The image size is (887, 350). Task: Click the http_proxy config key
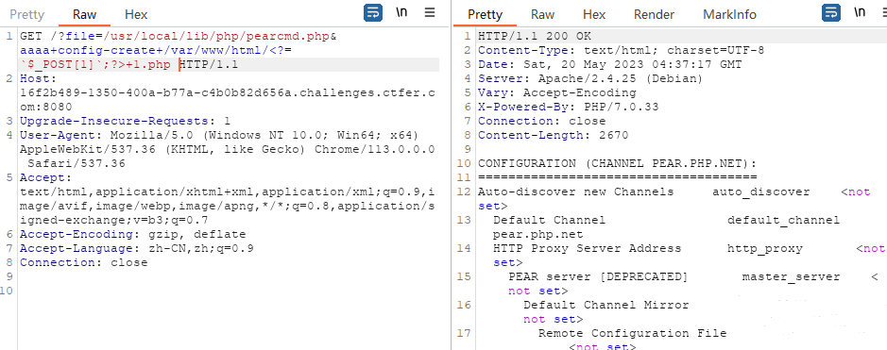(x=765, y=248)
